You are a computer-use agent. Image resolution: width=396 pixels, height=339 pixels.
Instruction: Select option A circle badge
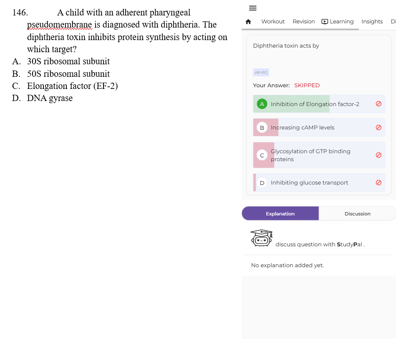pos(262,104)
